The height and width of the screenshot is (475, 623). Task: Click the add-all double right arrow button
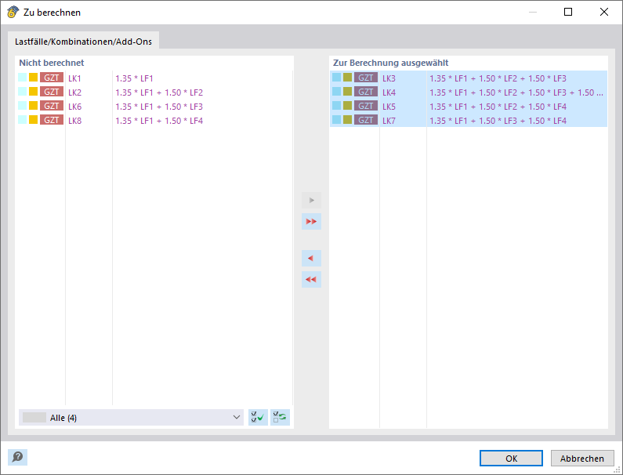(311, 221)
